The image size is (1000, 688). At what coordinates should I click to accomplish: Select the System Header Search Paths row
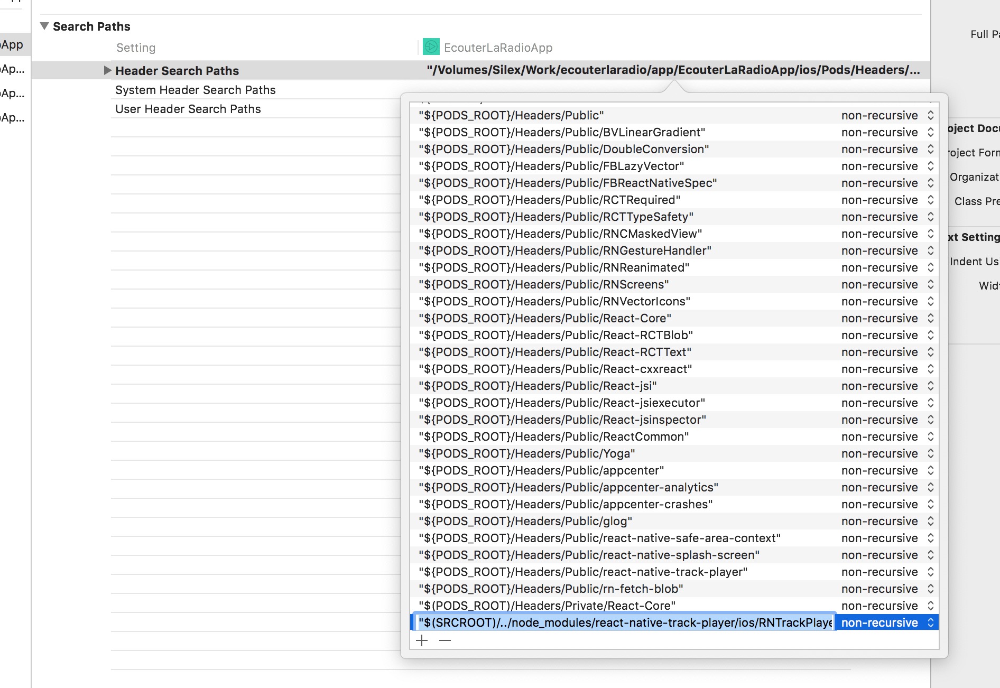[x=195, y=90]
